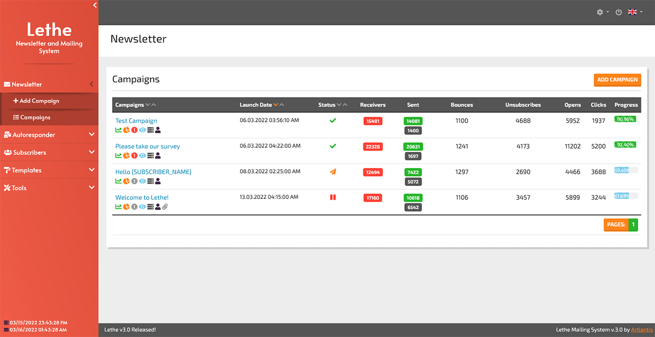Expand the Templates menu
This screenshot has width=655, height=337.
pos(49,170)
